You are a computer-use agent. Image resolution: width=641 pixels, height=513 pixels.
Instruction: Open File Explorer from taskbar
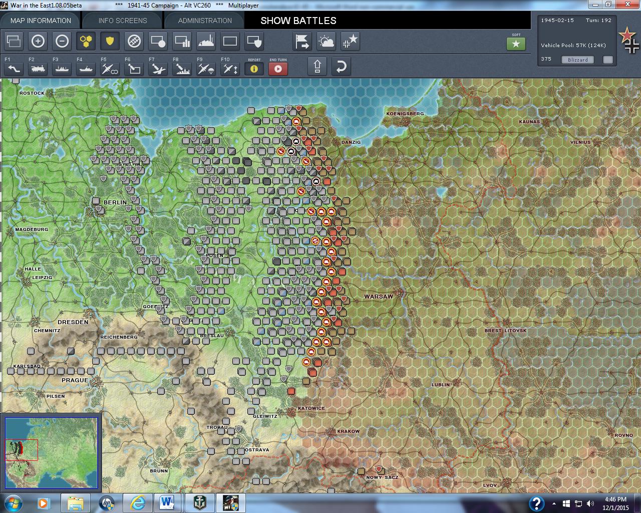tap(76, 503)
